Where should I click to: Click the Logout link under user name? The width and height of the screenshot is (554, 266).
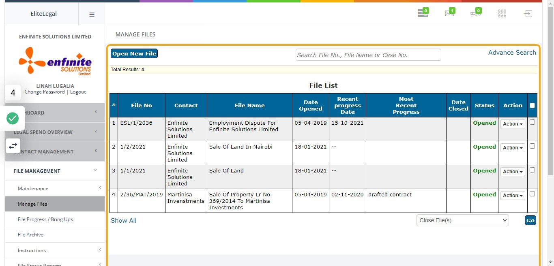78,92
